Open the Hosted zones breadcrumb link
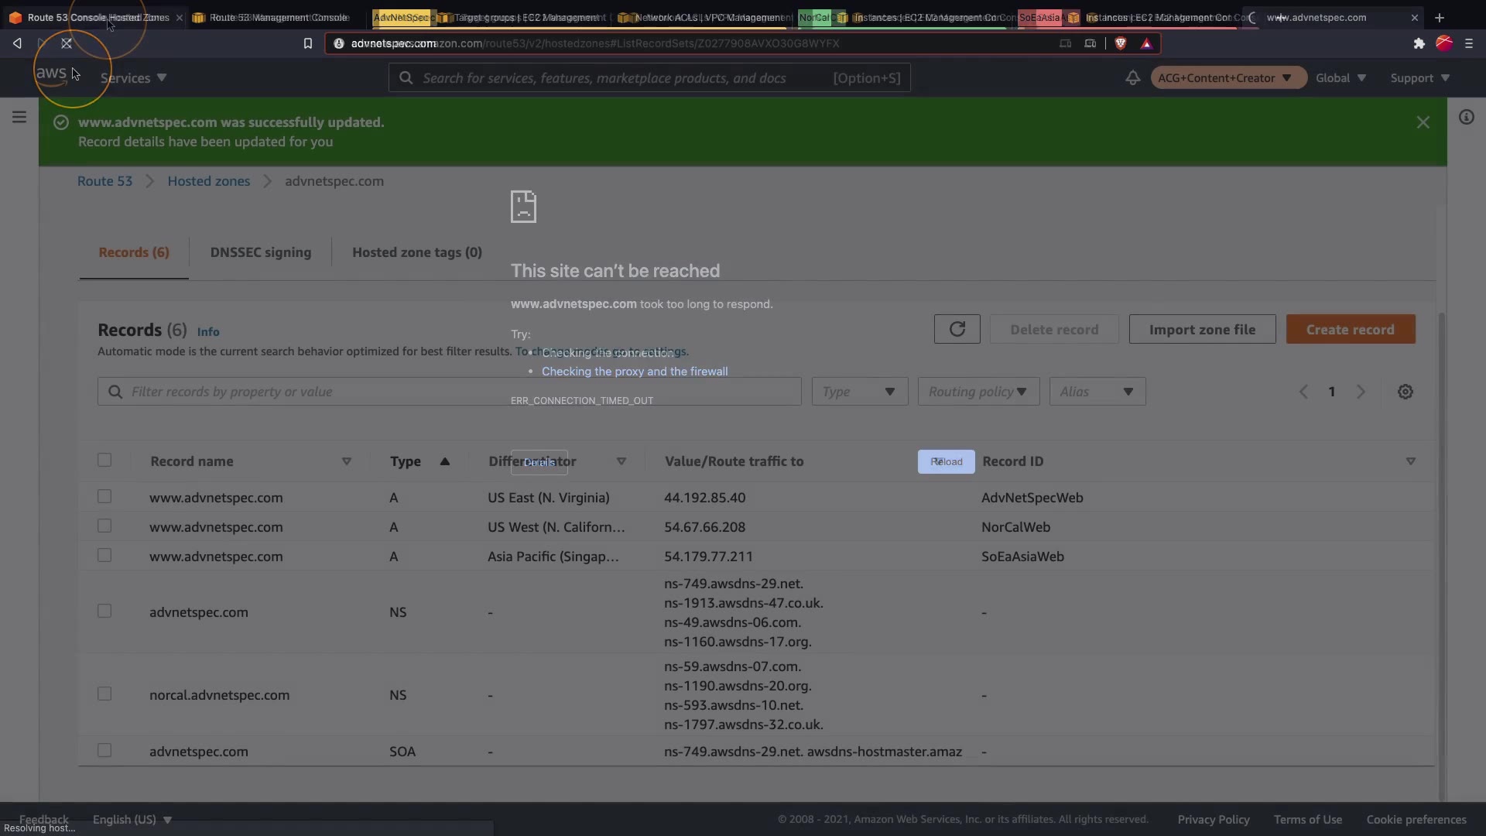1486x836 pixels. (208, 181)
